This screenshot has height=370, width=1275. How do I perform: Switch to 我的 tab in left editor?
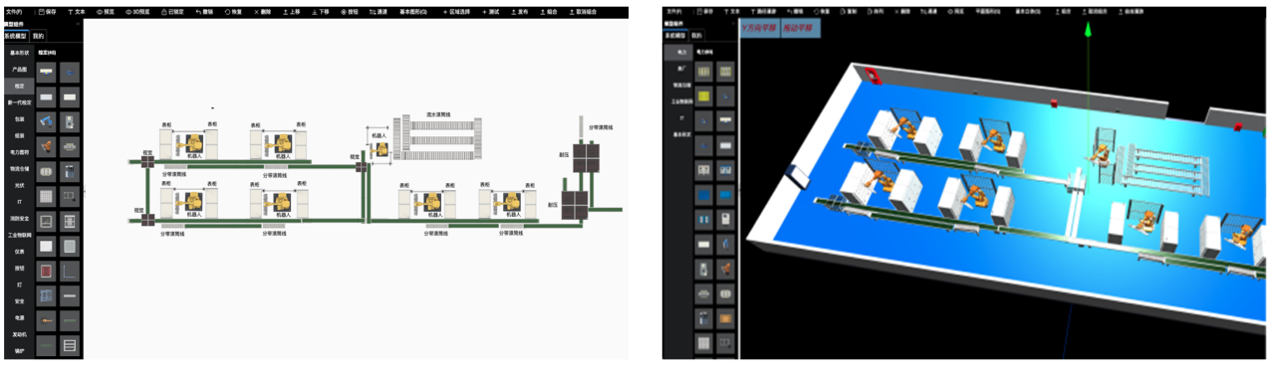38,36
